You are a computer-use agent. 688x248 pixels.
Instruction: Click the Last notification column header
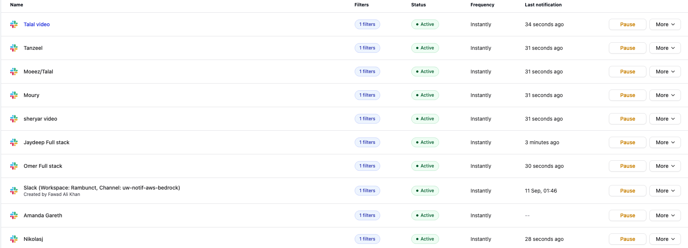pyautogui.click(x=543, y=5)
